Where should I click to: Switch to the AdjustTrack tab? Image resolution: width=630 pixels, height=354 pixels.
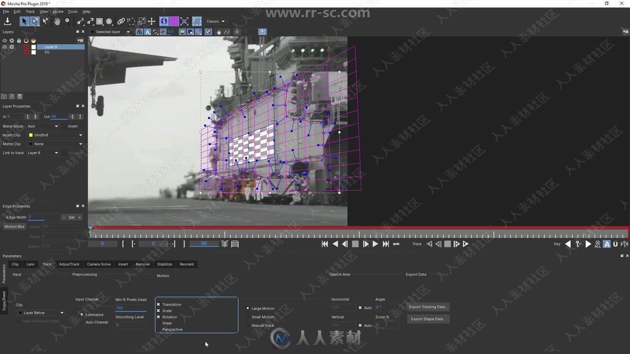pos(69,265)
